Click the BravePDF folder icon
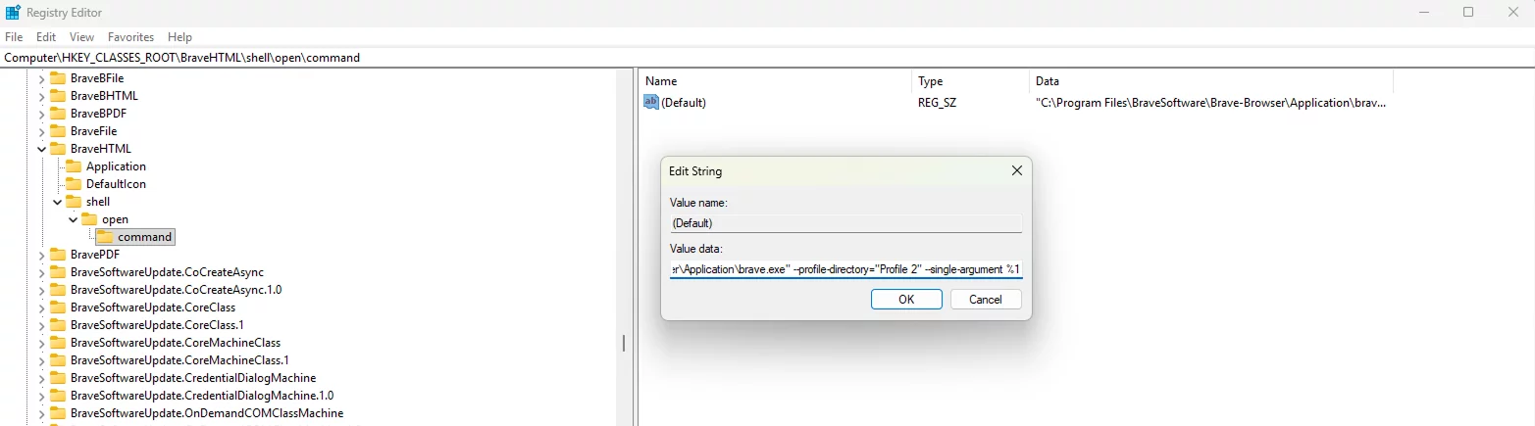This screenshot has width=1535, height=426. click(57, 255)
